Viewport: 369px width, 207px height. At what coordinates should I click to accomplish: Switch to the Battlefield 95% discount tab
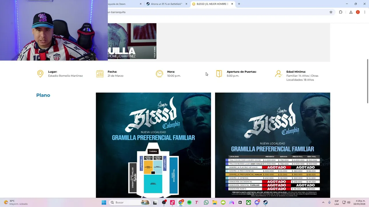[167, 4]
